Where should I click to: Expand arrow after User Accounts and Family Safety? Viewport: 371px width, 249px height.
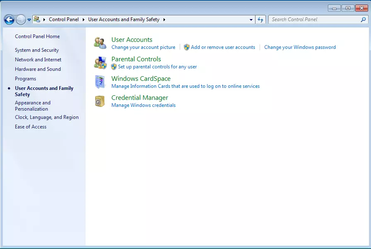pos(164,19)
